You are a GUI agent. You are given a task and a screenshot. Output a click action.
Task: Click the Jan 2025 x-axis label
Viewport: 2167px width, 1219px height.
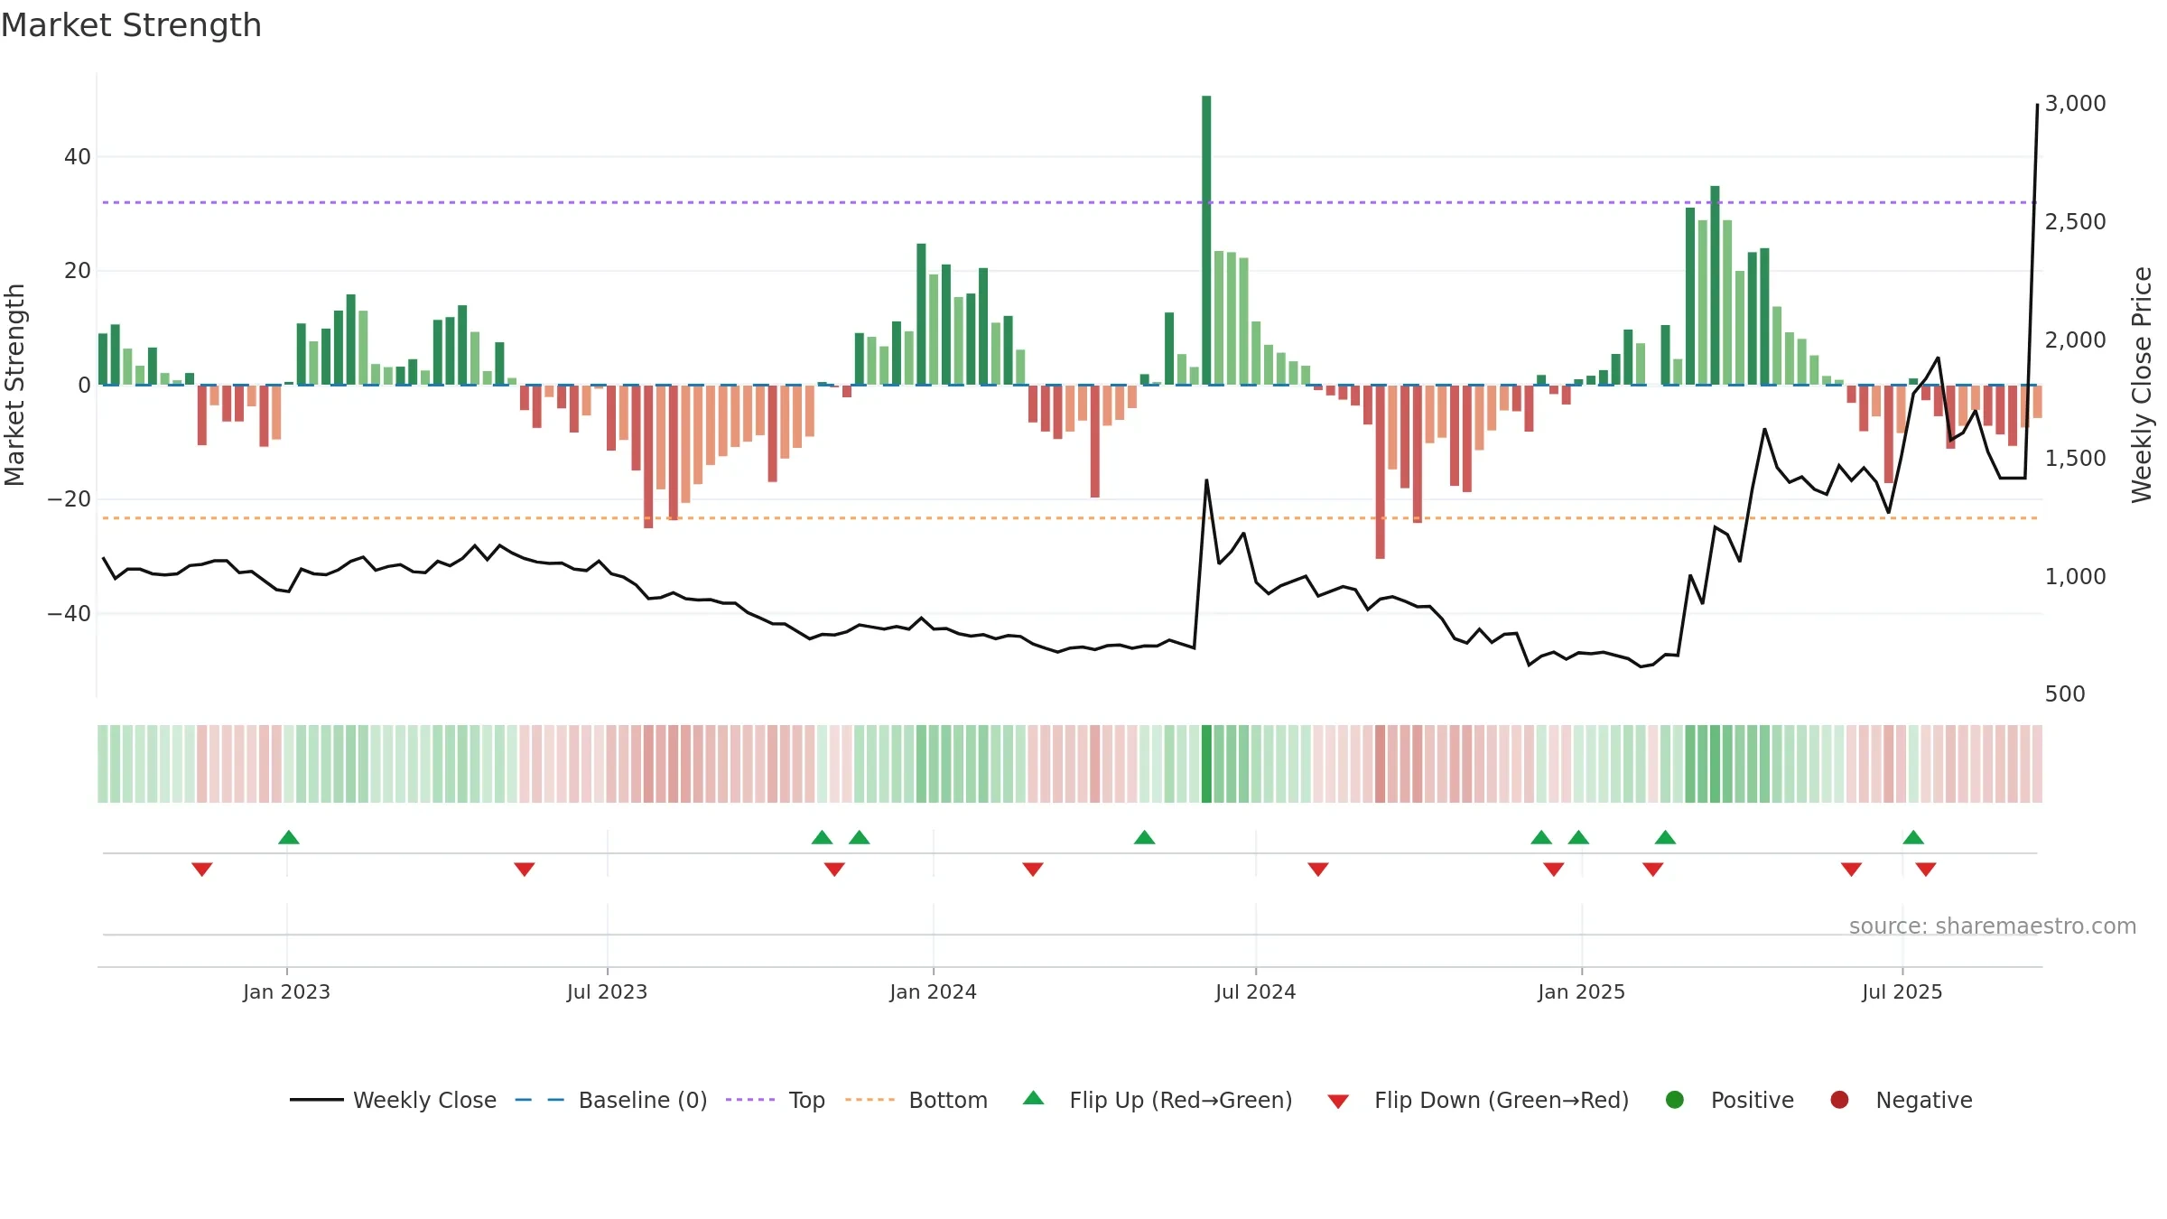coord(1582,992)
